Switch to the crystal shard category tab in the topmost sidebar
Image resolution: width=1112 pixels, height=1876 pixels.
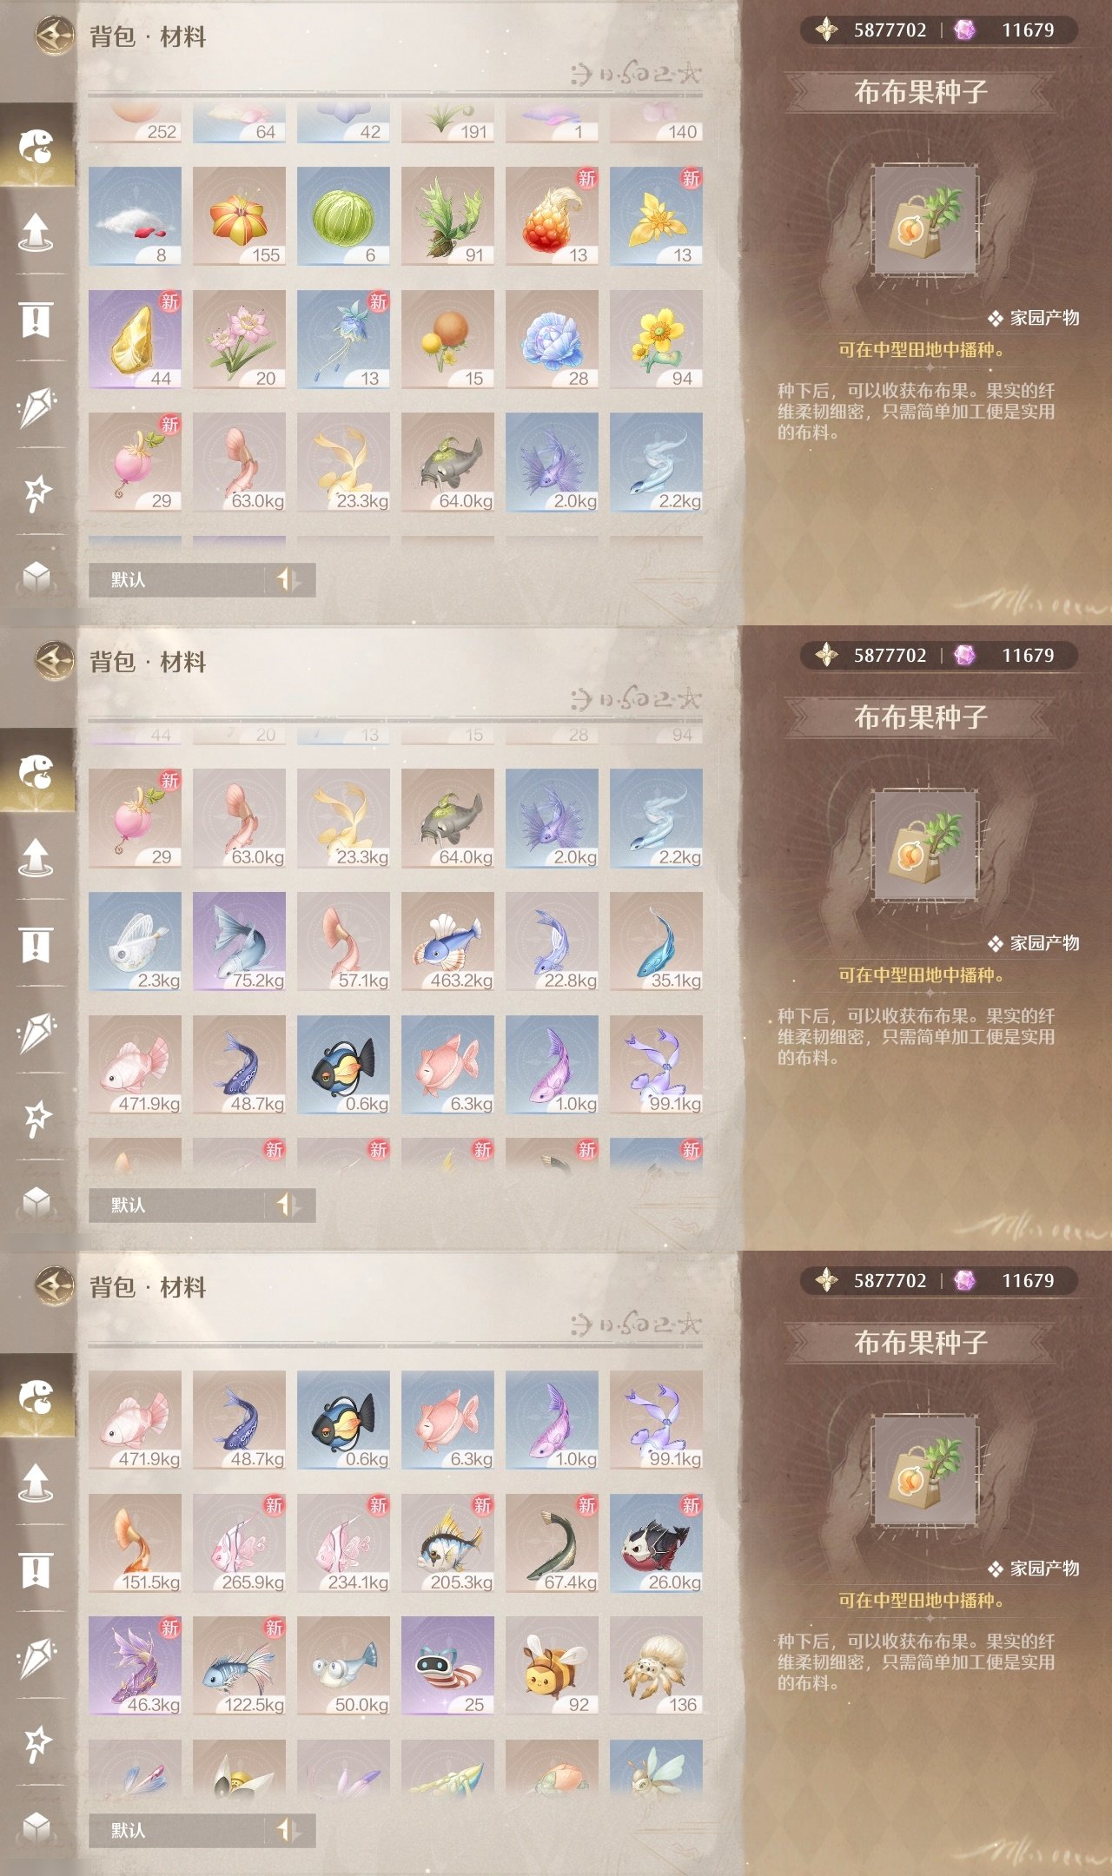[36, 406]
